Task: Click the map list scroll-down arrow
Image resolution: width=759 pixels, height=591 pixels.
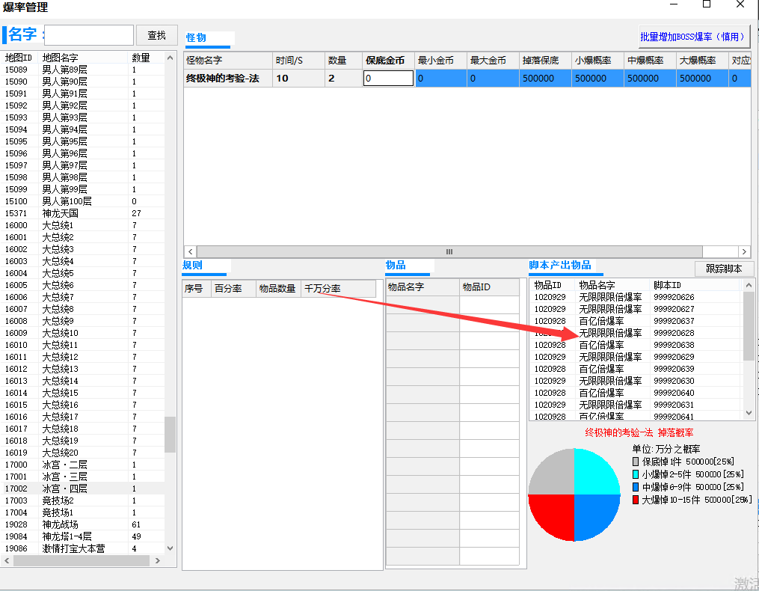Action: [170, 548]
